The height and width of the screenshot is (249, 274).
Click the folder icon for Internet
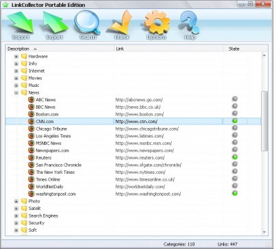tap(24, 70)
